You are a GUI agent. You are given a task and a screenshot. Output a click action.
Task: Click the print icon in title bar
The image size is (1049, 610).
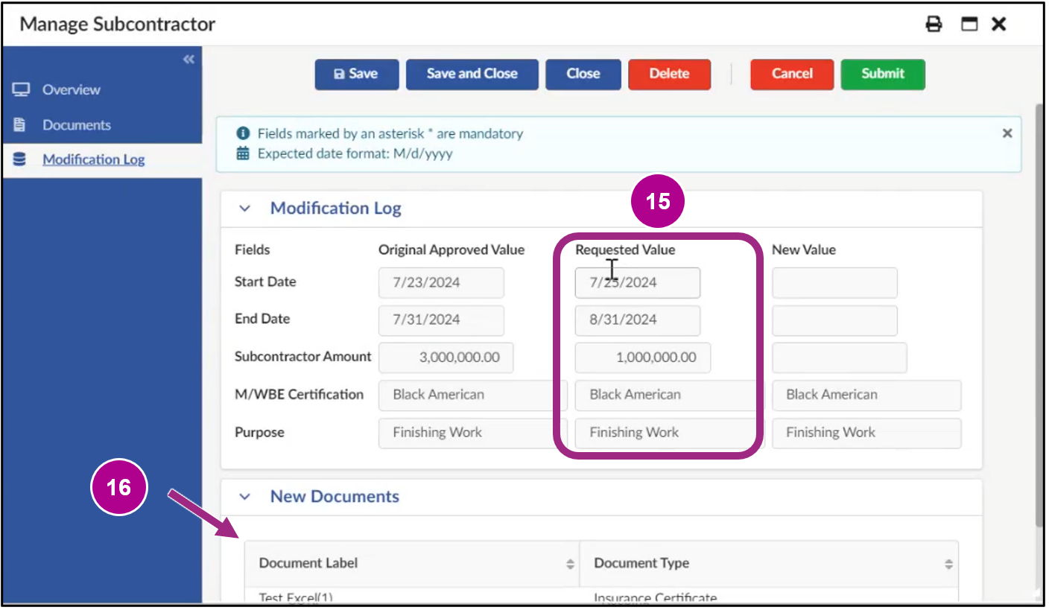934,25
